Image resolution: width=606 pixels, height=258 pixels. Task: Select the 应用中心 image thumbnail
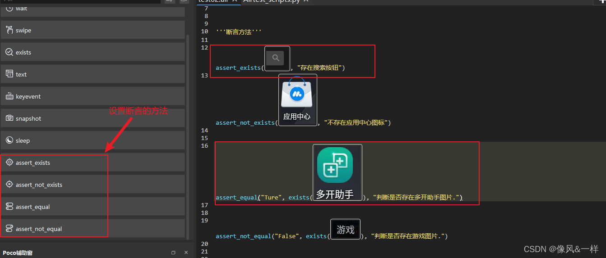click(298, 100)
